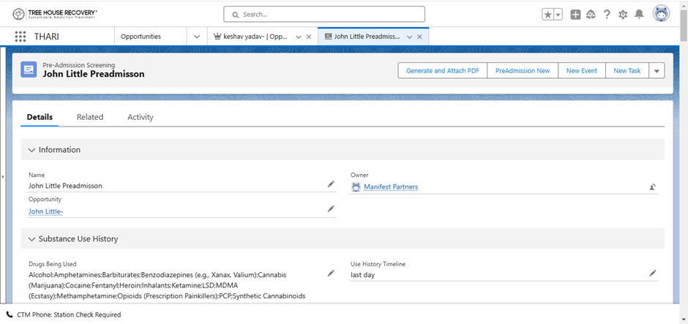The height and width of the screenshot is (324, 688).
Task: Edit the Use History Timeline pencil
Action: click(653, 274)
